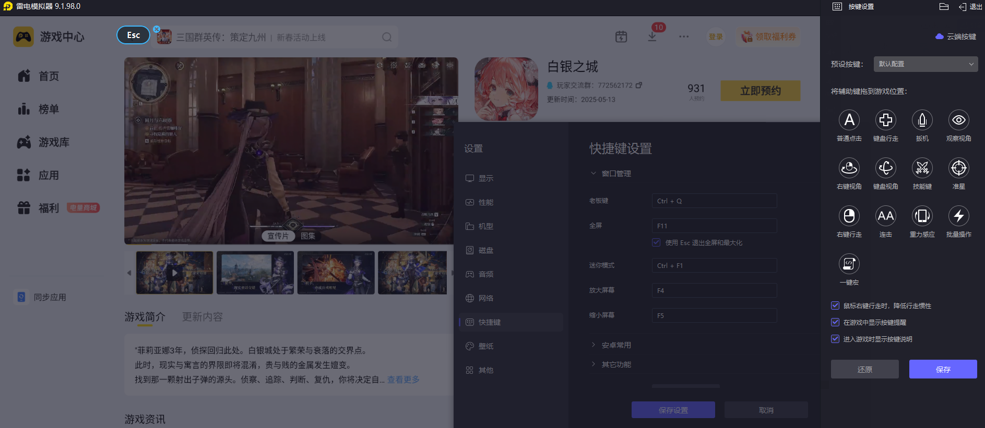The image size is (985, 428).
Task: Open 网络 settings tab
Action: click(511, 298)
